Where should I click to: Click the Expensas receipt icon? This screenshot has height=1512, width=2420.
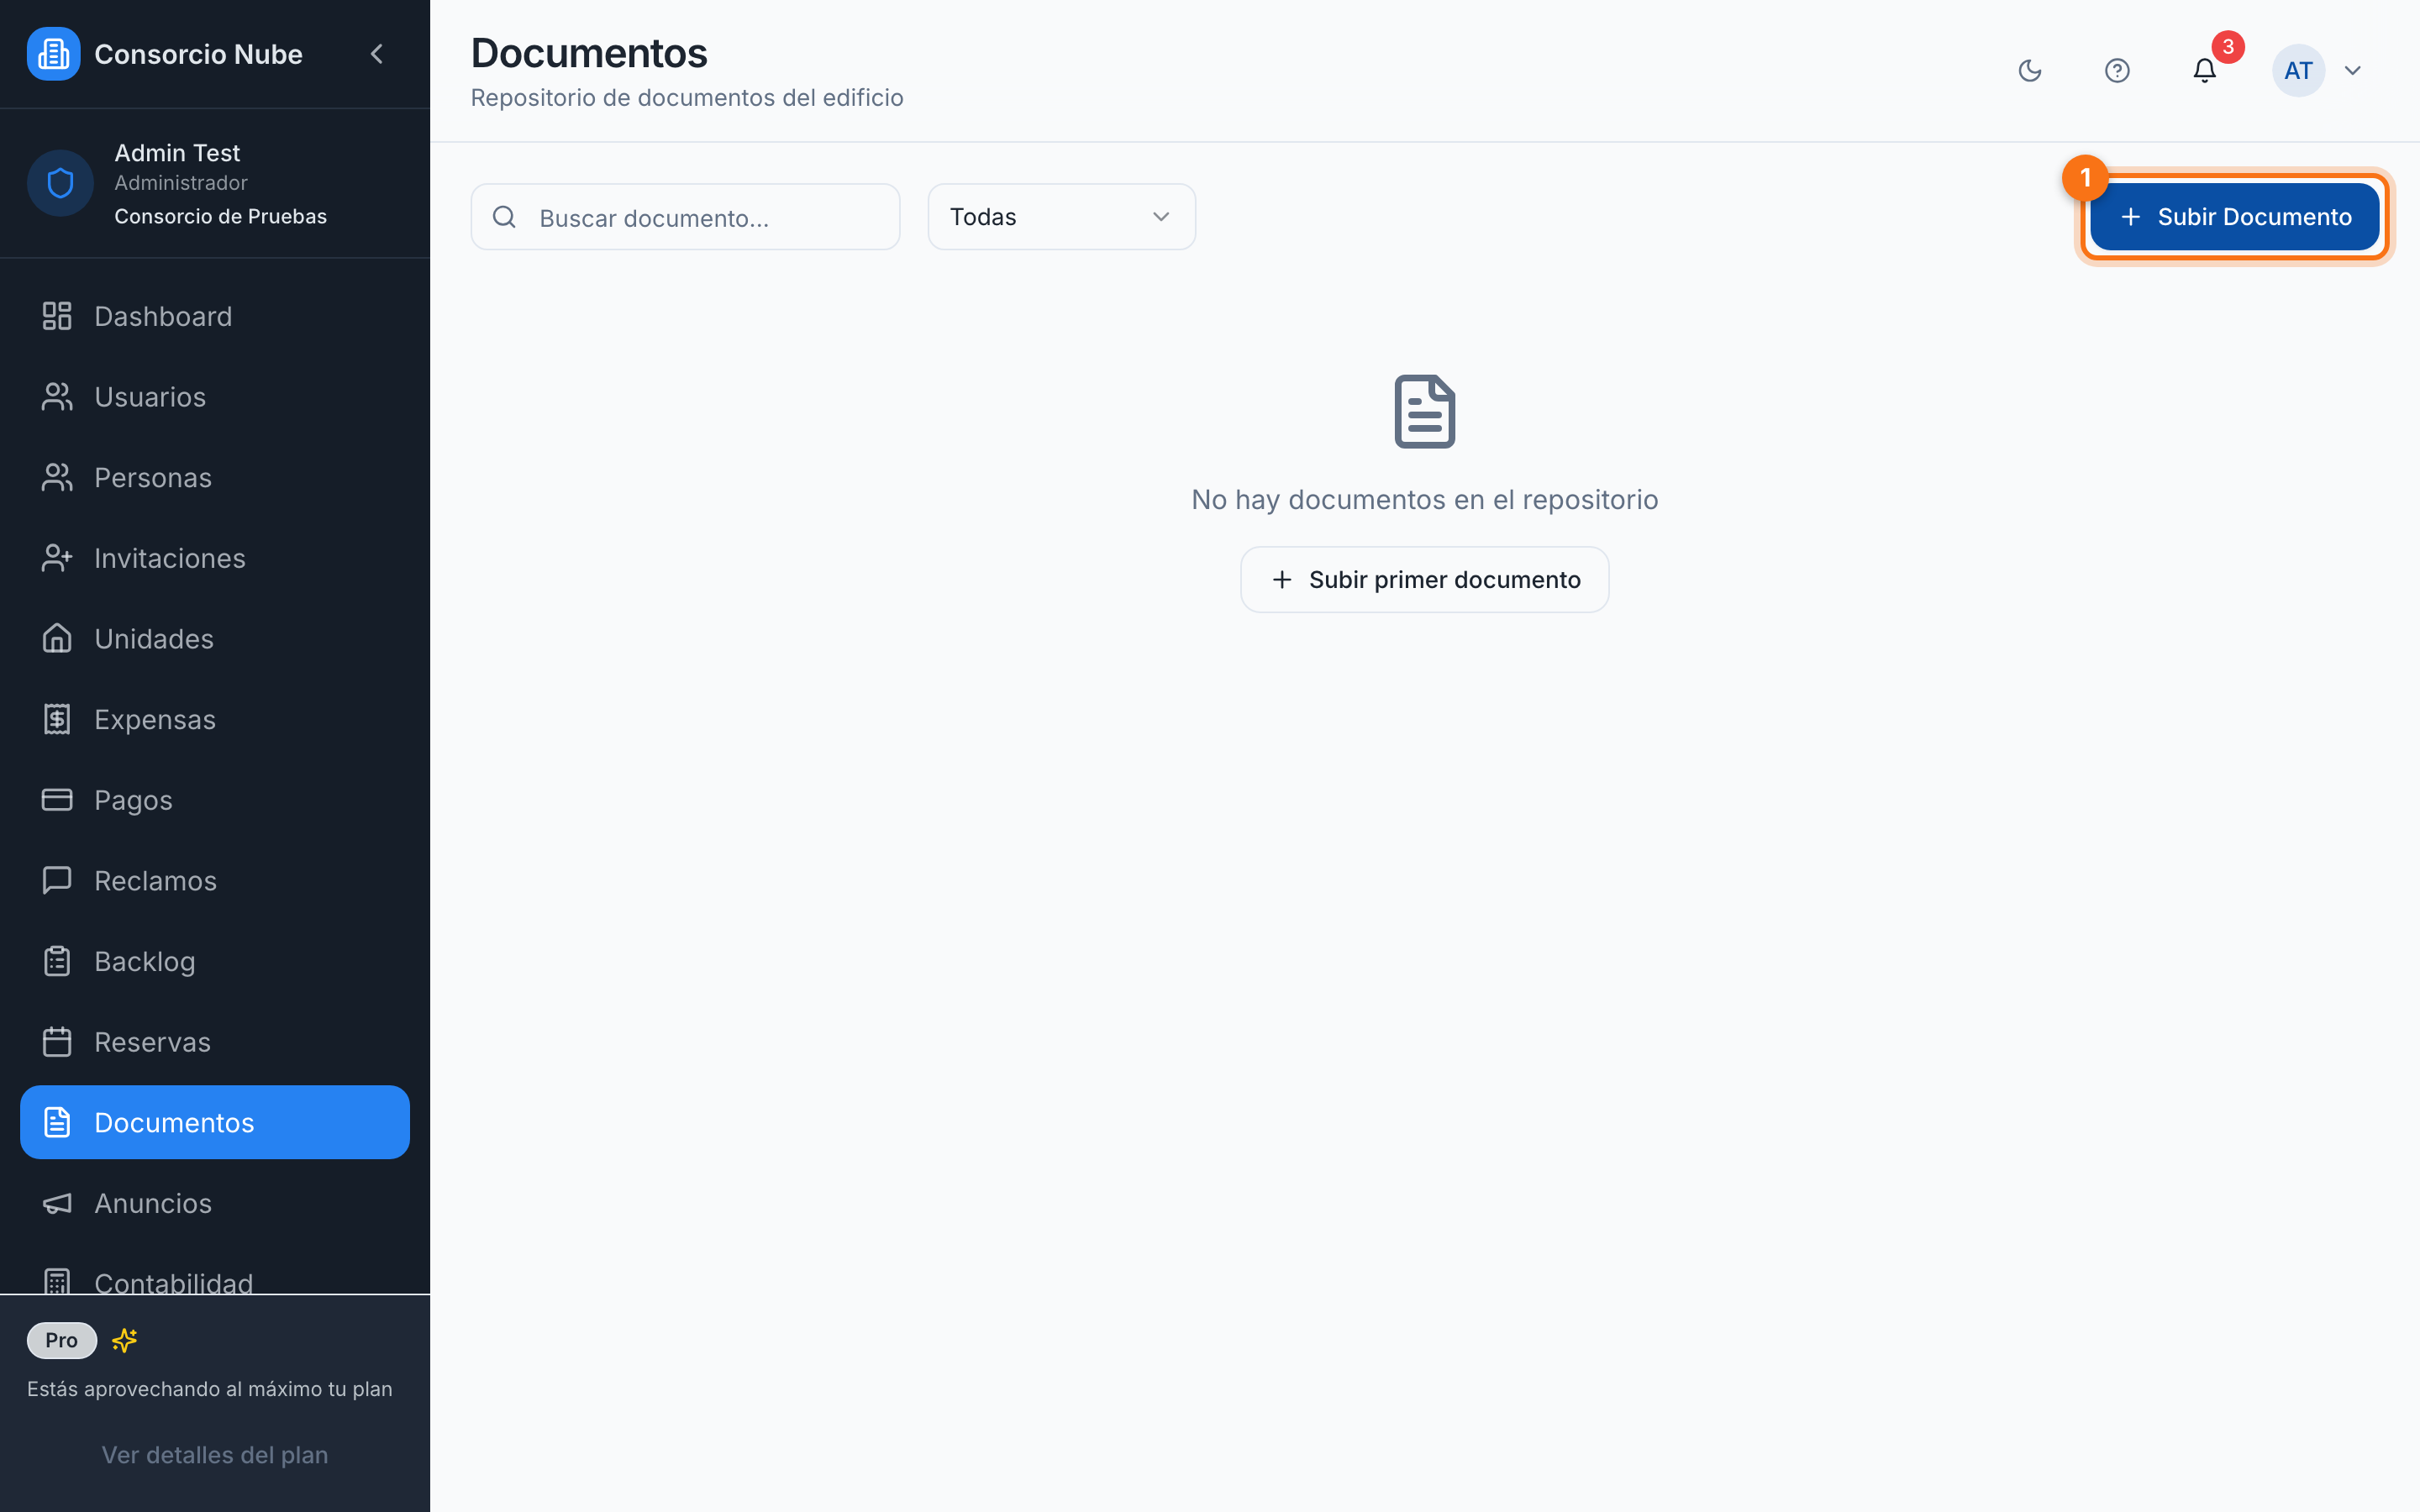57,719
